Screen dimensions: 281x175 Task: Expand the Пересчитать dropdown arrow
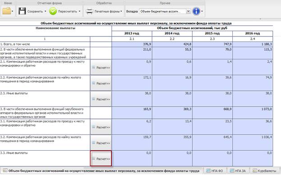79,11
